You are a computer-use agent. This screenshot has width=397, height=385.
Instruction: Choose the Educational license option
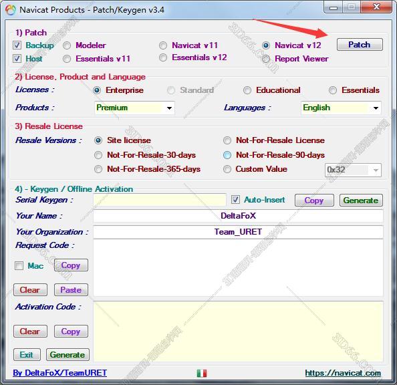pos(247,90)
